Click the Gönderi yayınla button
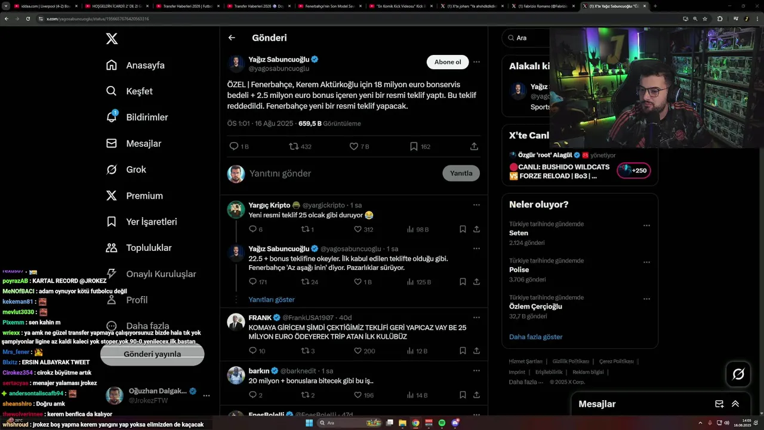764x430 pixels. 152,354
